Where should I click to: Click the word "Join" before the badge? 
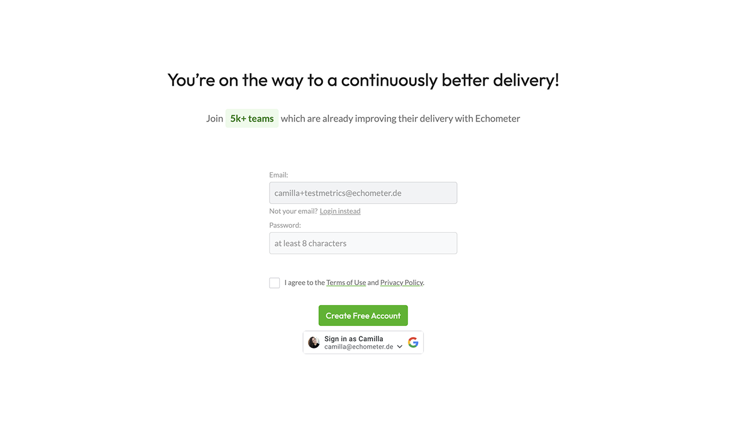tap(214, 118)
